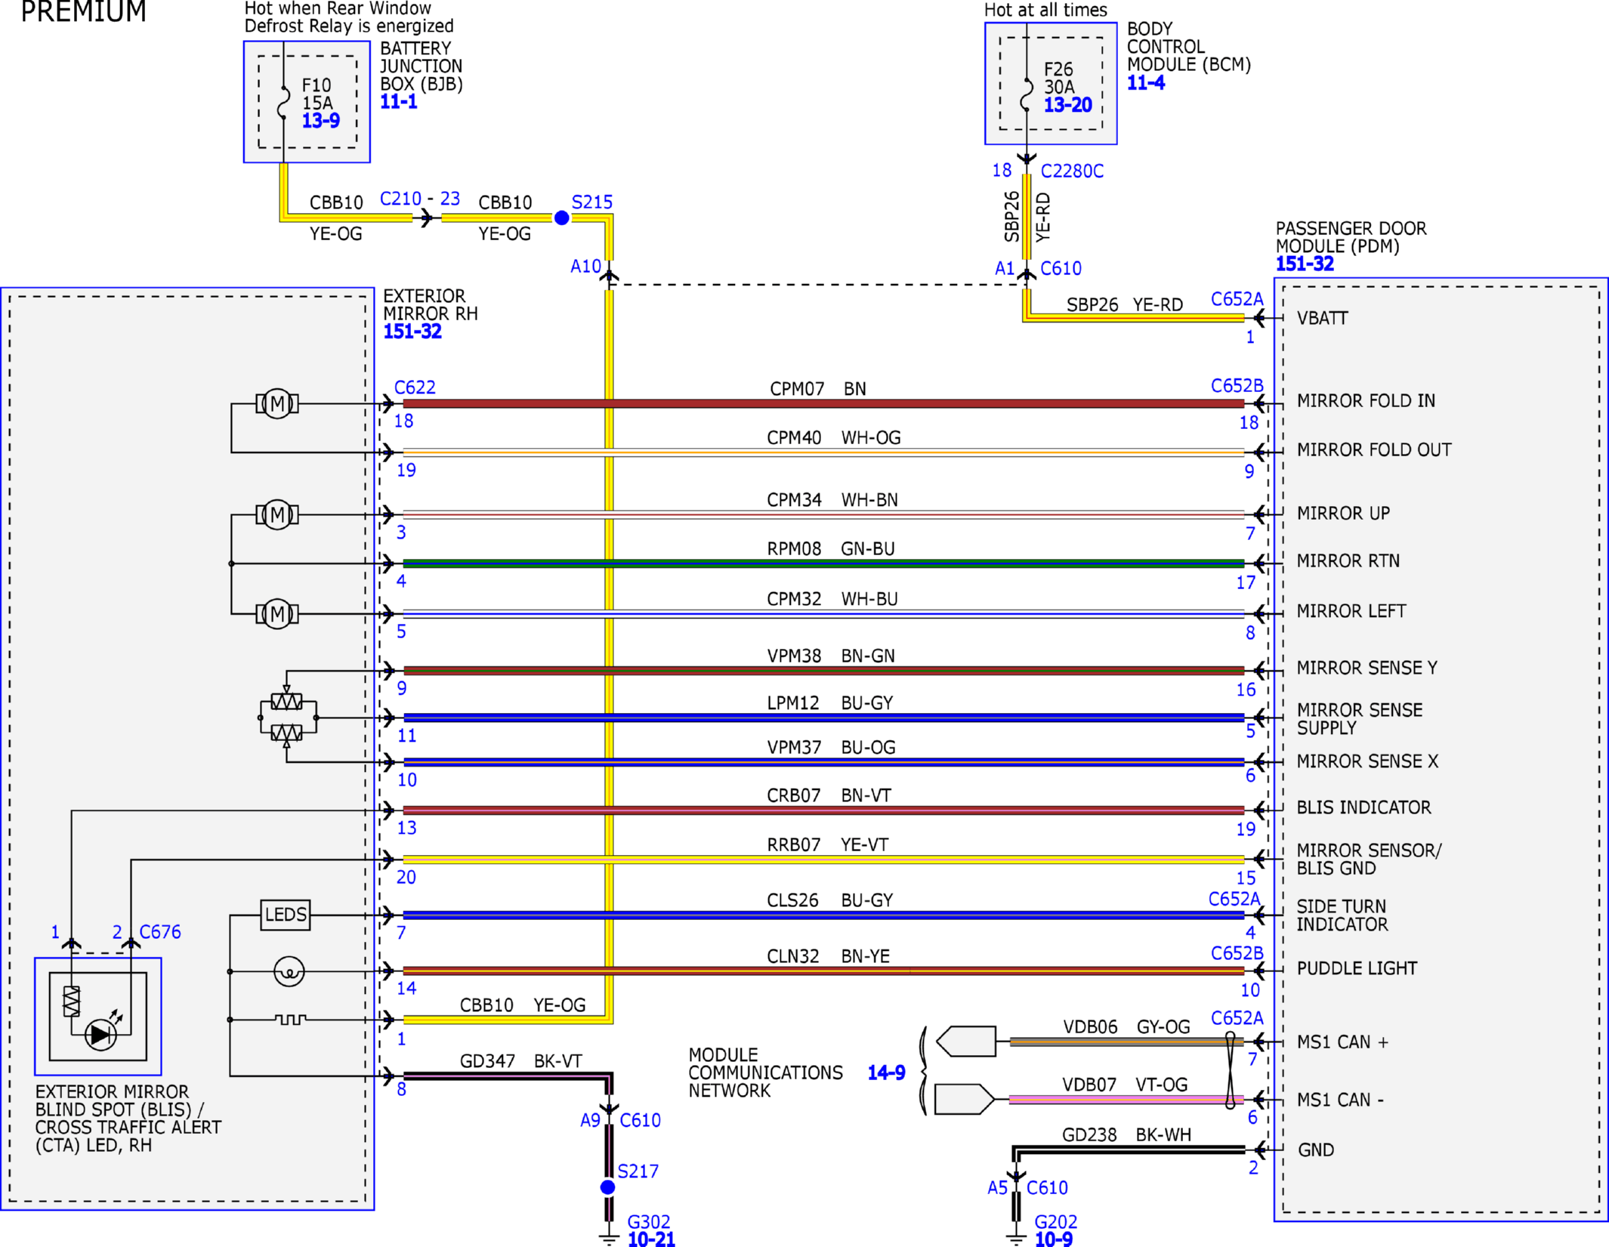Open page link 13-20 under fuse F26
The width and height of the screenshot is (1609, 1247).
(1067, 105)
